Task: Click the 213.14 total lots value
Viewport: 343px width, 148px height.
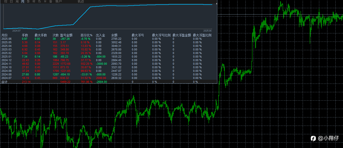Action: pos(26,82)
